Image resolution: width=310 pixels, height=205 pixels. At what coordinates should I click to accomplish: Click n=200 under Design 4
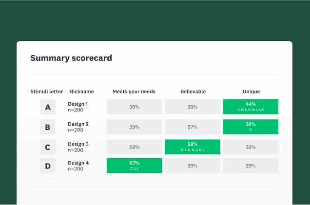[x=76, y=169]
